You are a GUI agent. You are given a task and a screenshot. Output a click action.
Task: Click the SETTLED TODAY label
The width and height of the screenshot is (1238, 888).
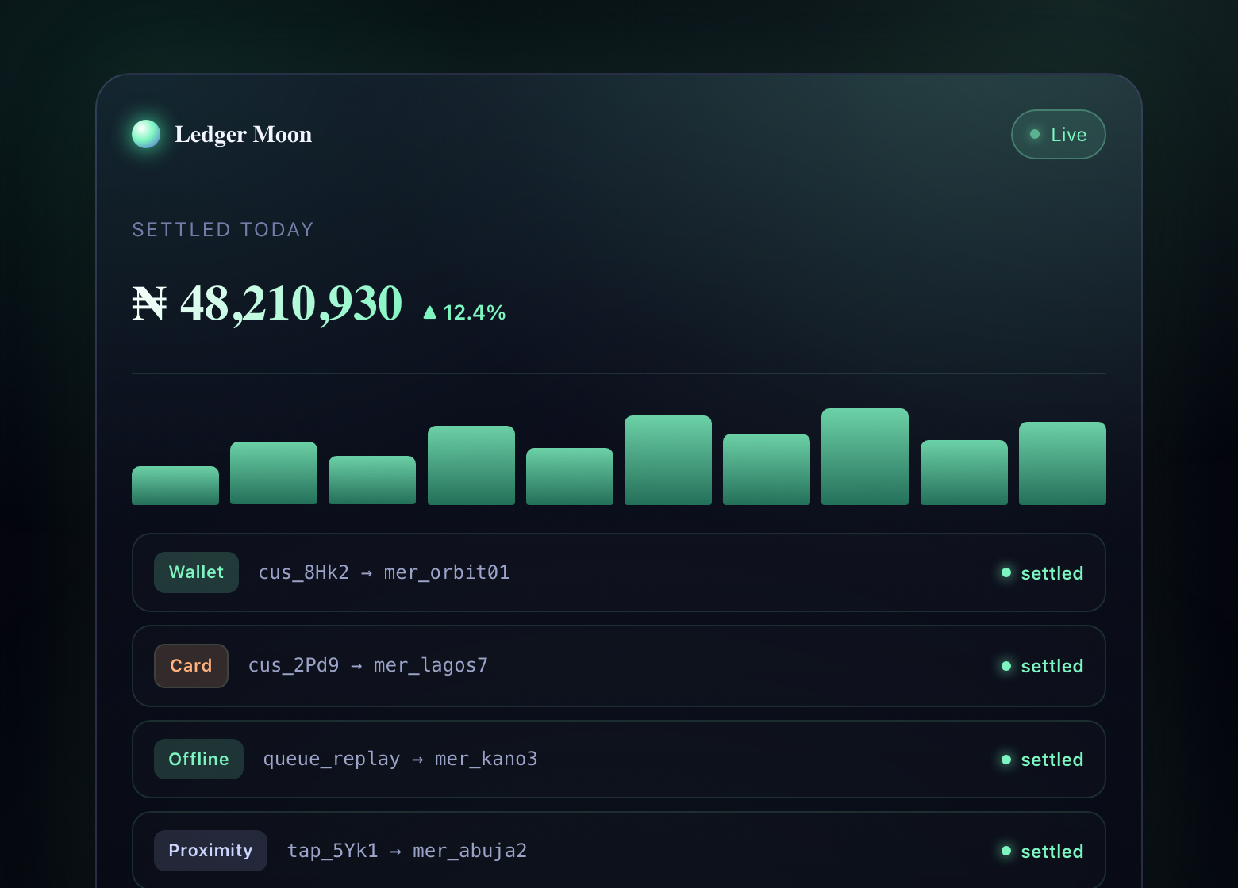(x=223, y=230)
